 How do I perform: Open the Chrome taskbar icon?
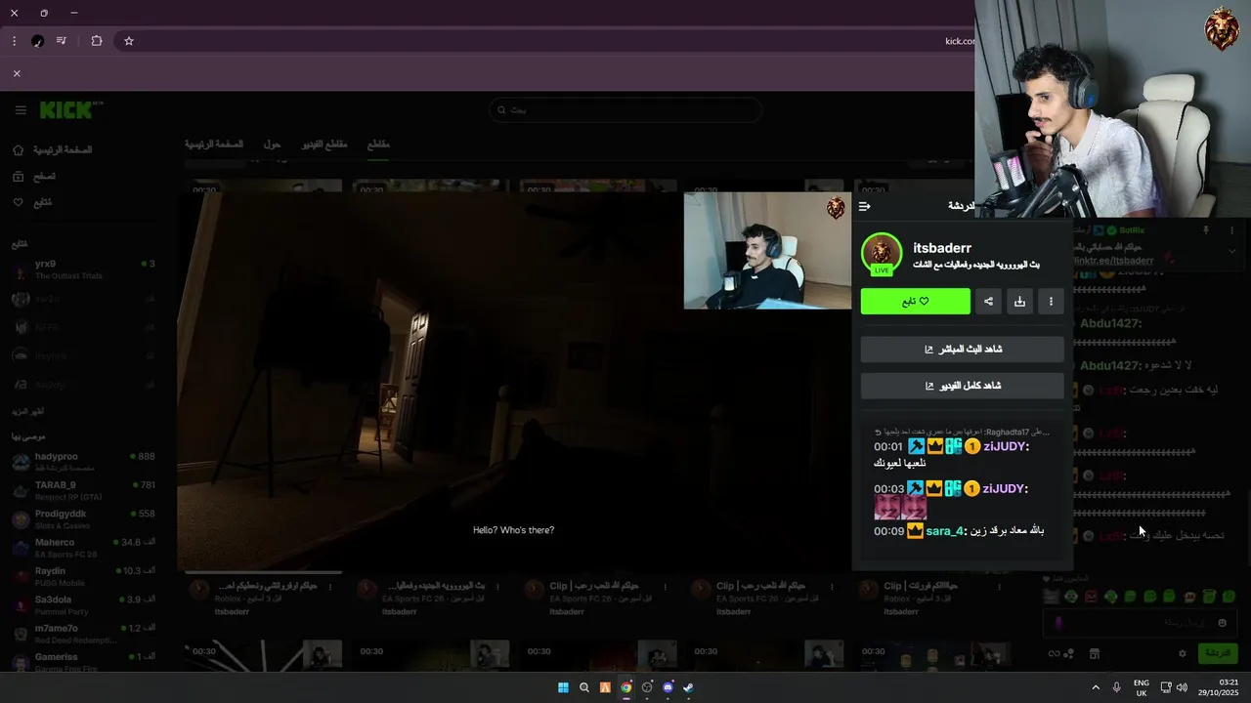626,687
